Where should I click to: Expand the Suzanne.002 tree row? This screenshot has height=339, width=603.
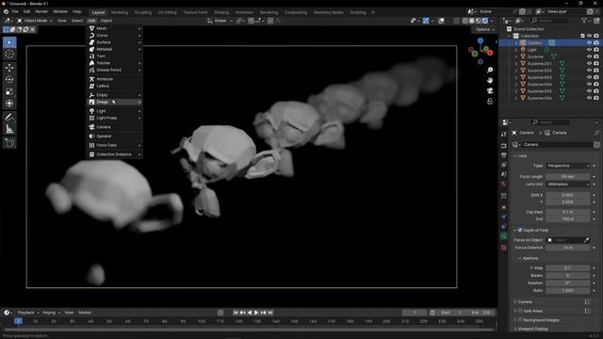click(516, 71)
